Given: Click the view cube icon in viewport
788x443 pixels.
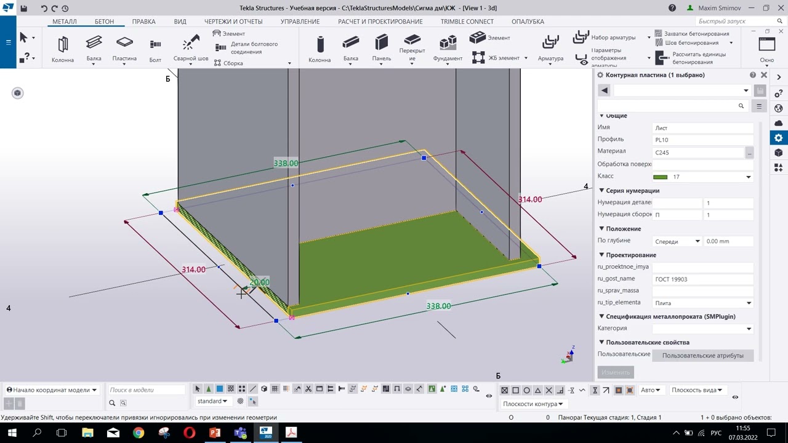Looking at the screenshot, I should 18,93.
